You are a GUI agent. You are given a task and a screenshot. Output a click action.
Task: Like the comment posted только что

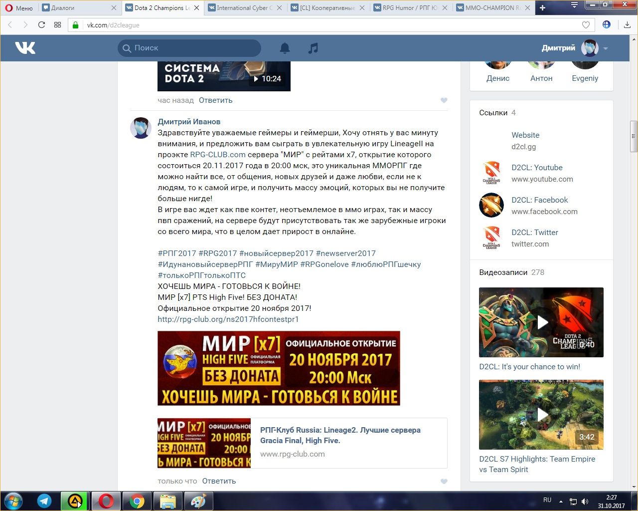click(x=444, y=481)
